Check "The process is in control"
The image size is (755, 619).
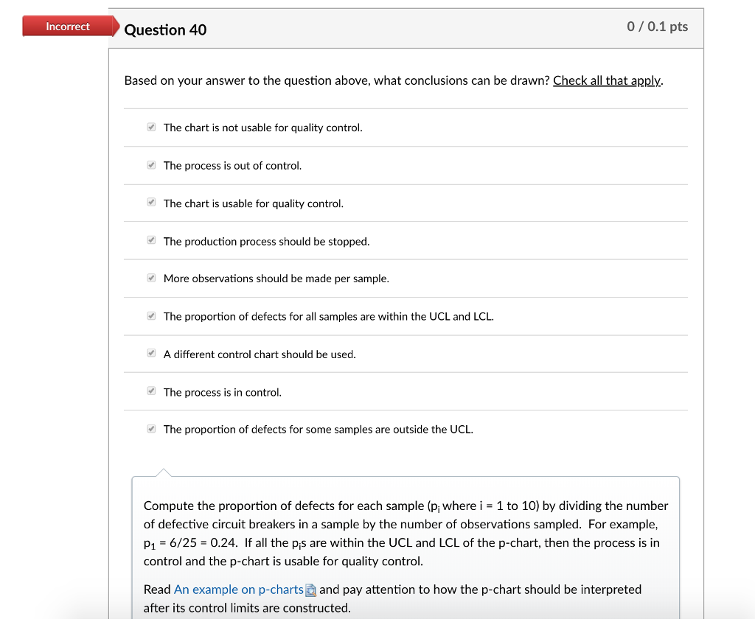pyautogui.click(x=150, y=391)
